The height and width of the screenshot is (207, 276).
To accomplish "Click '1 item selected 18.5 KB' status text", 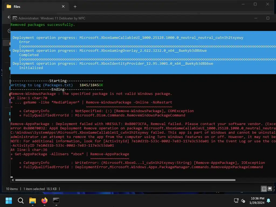I will [40, 189].
